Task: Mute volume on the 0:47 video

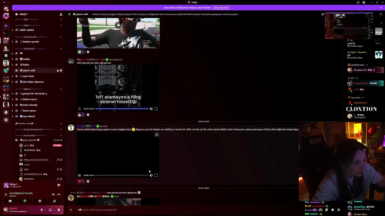Action: point(151,175)
